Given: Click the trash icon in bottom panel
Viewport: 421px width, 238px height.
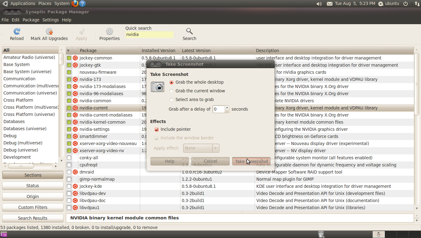Looking at the screenshot, I should click(321, 234).
